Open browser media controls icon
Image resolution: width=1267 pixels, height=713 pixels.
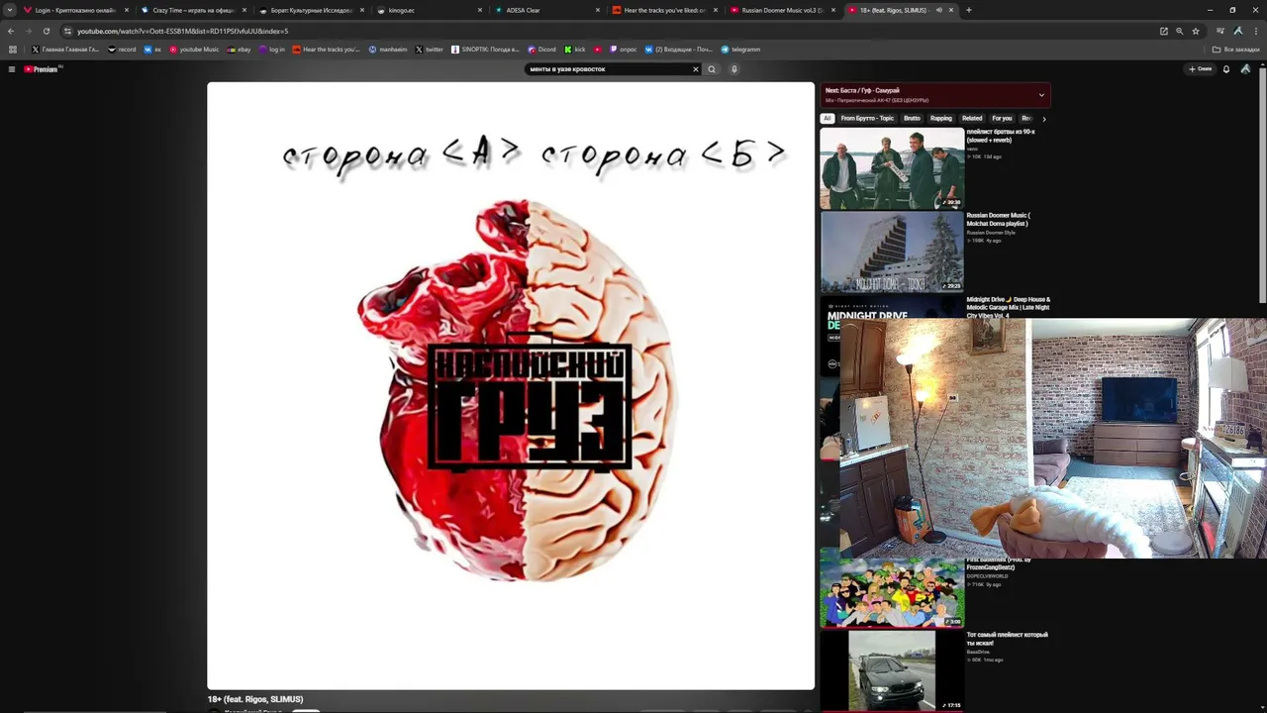click(1220, 31)
